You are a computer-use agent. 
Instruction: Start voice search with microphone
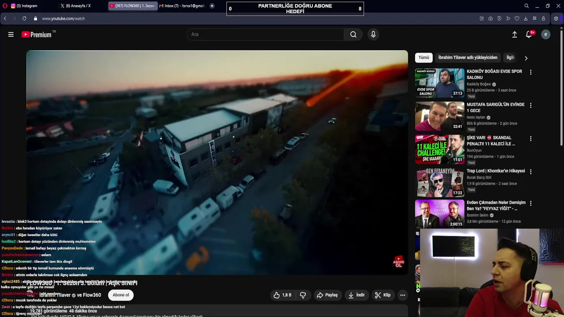373,34
